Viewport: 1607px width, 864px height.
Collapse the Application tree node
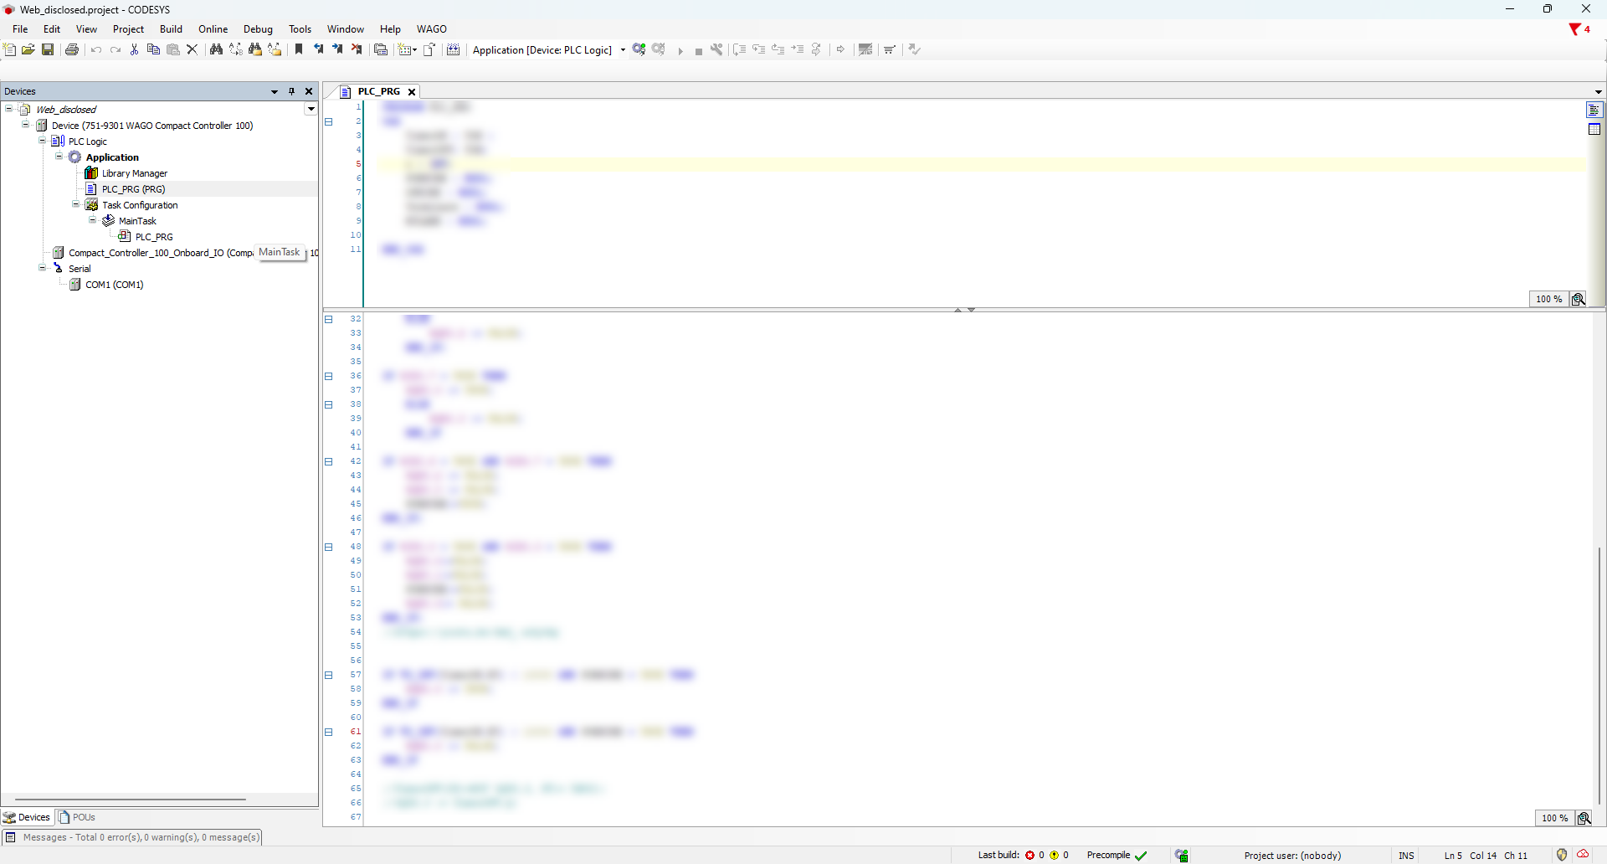(x=59, y=157)
